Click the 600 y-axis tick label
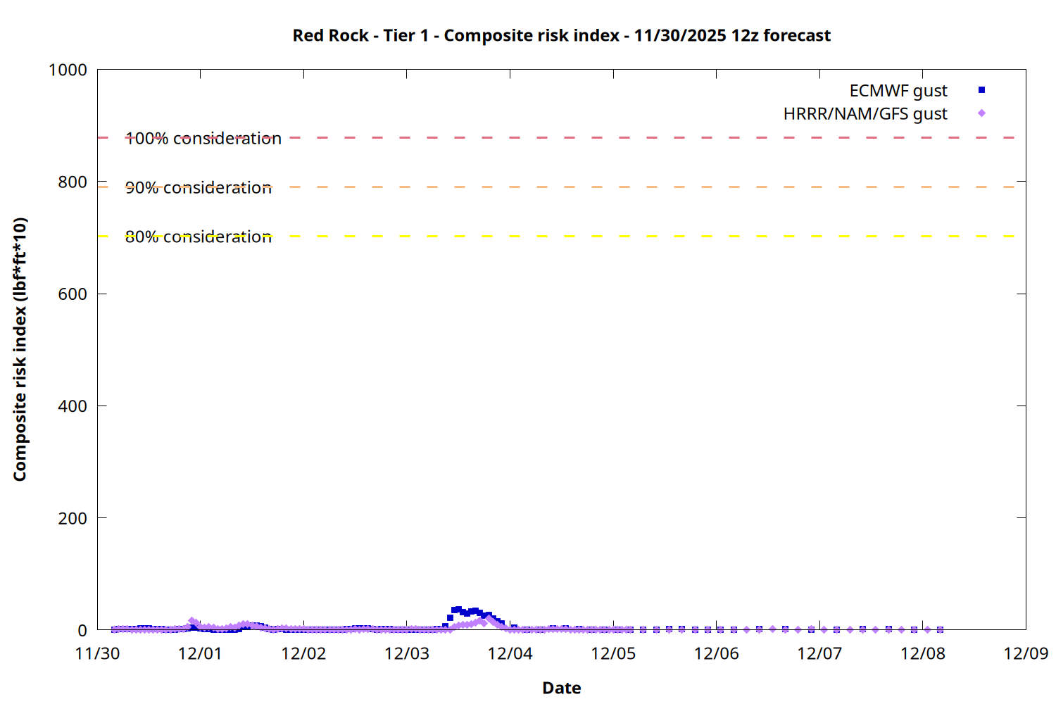Image resolution: width=1056 pixels, height=704 pixels. [x=73, y=294]
